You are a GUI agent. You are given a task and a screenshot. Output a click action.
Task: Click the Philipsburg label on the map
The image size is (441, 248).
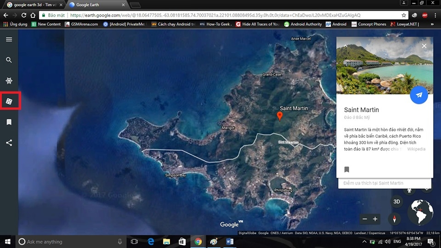(283, 190)
